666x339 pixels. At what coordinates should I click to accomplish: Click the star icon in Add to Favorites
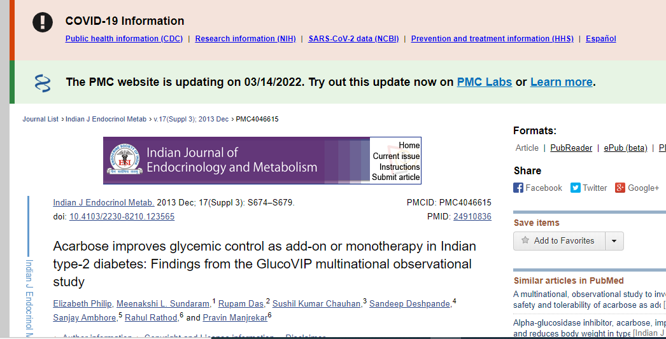525,240
